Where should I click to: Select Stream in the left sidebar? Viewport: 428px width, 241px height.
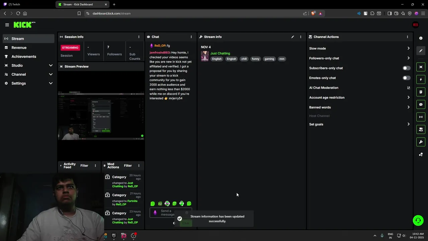point(28,38)
